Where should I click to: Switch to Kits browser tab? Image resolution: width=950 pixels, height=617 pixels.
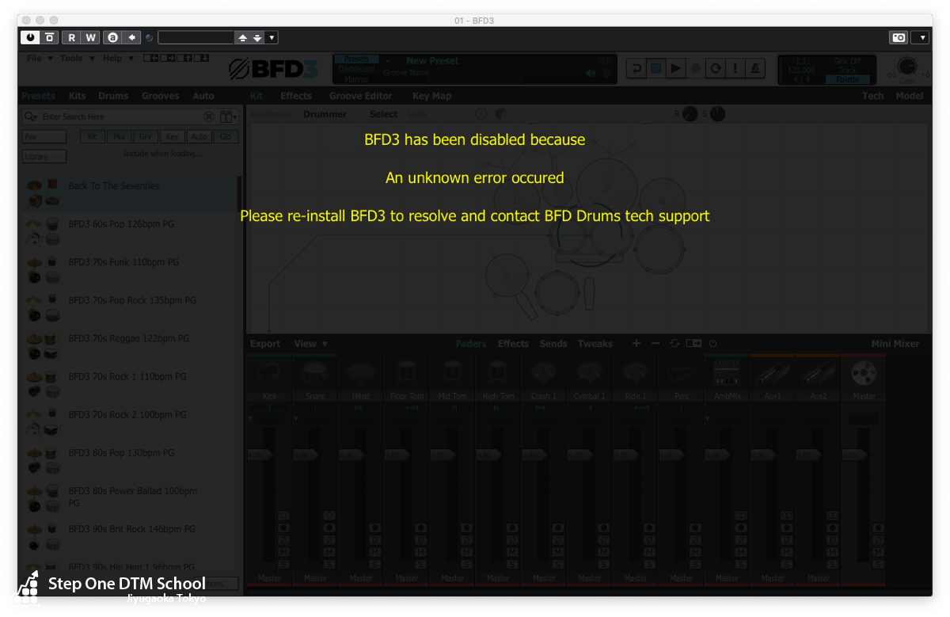pyautogui.click(x=77, y=96)
